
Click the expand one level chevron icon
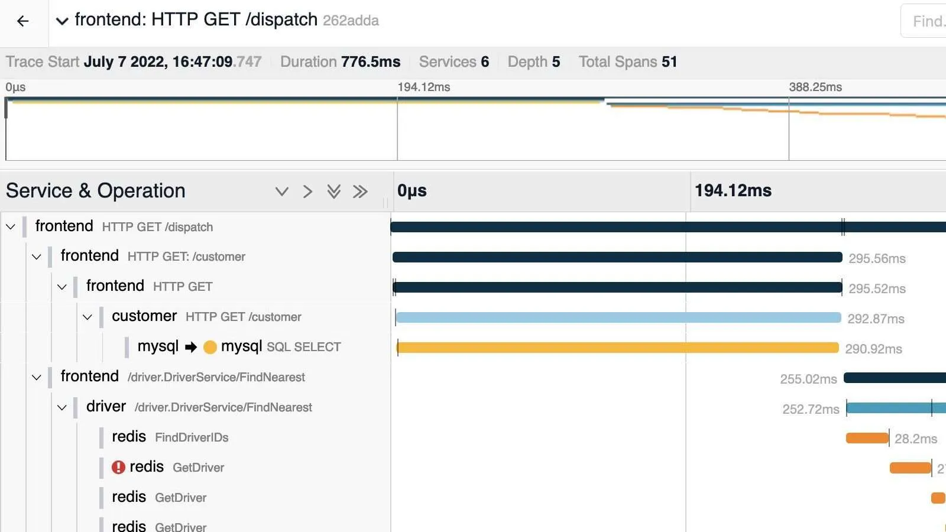282,192
